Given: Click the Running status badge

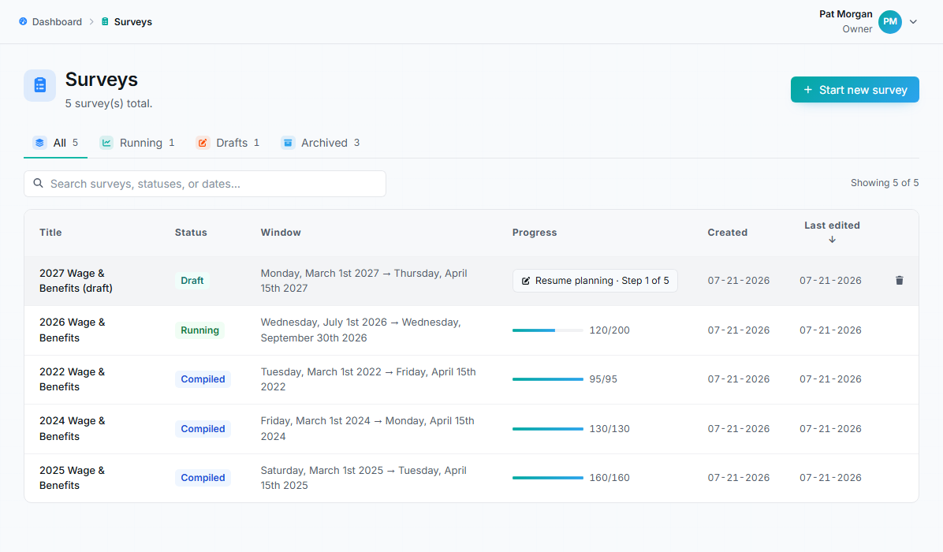Looking at the screenshot, I should 199,330.
